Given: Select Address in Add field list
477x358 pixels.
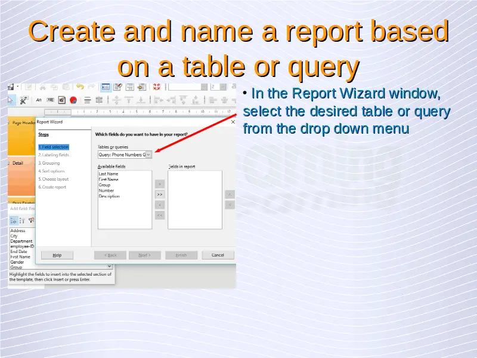Looking at the screenshot, I should pos(18,231).
